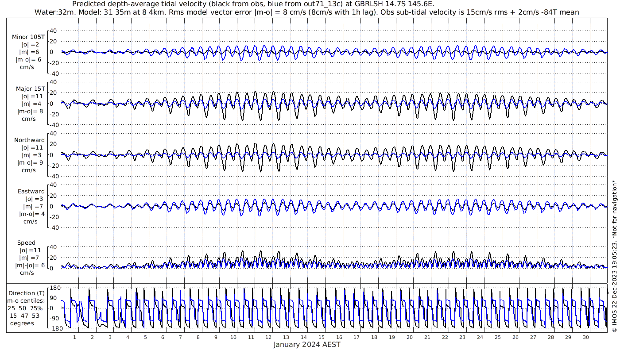Screen dimensions: 620x354
Task: Click the 'Major 15T' panel label
Action: click(30, 88)
